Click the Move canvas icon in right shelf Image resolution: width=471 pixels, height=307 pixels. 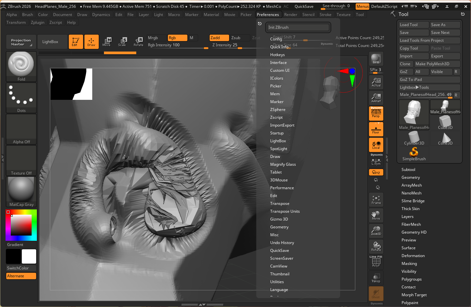point(376,215)
